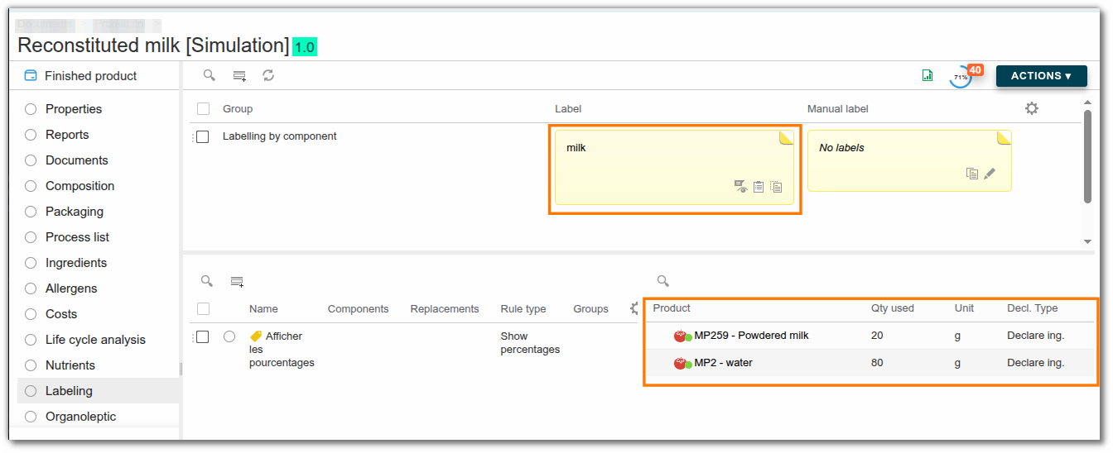1113x453 pixels.
Task: Select the radio button beside Afficher les pourcentages
Action: [229, 336]
